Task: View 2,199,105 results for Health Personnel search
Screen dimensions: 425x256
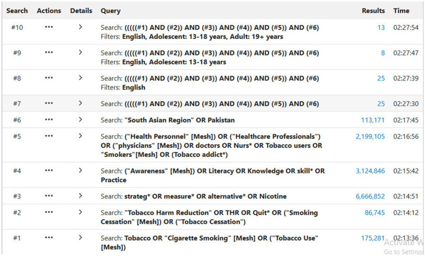Action: 370,136
